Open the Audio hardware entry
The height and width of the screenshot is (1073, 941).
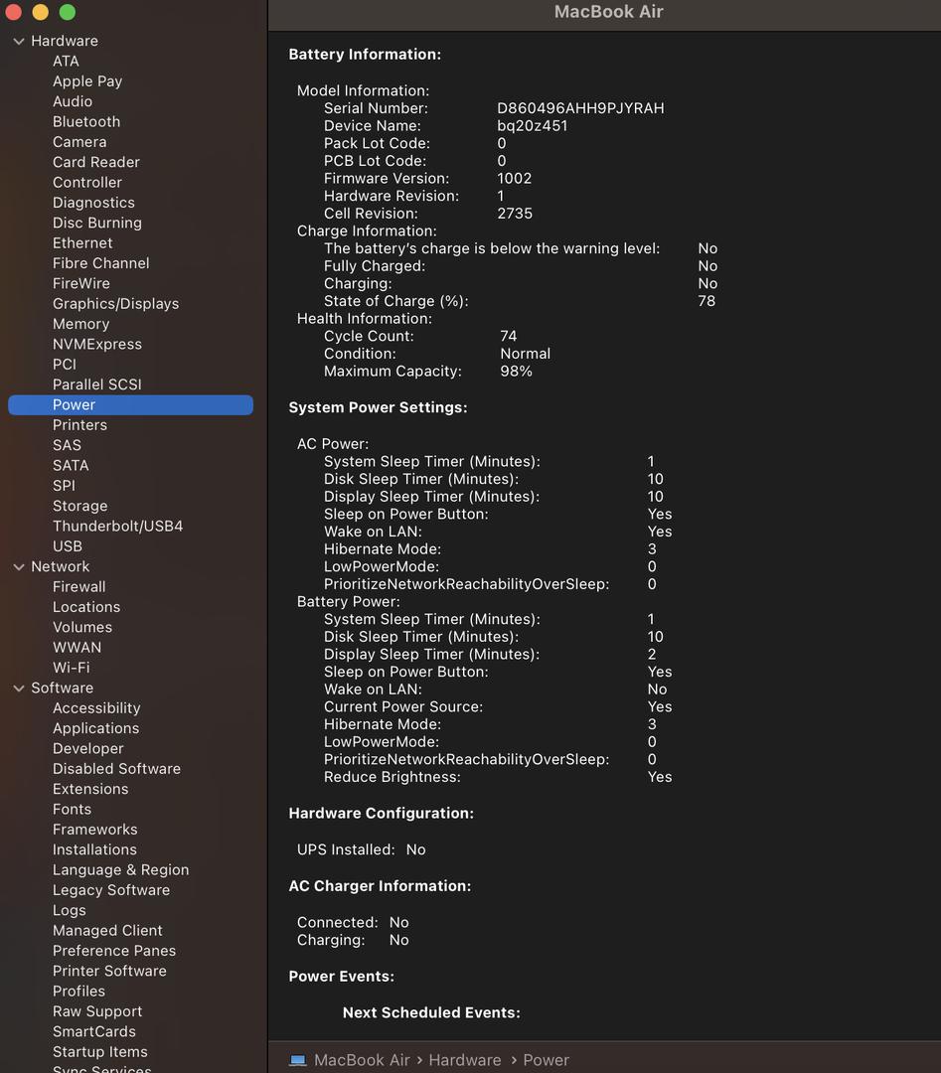point(73,101)
